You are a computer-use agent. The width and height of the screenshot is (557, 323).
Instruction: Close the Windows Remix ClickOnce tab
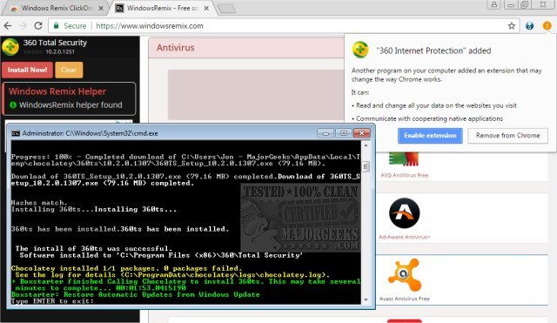coord(101,8)
